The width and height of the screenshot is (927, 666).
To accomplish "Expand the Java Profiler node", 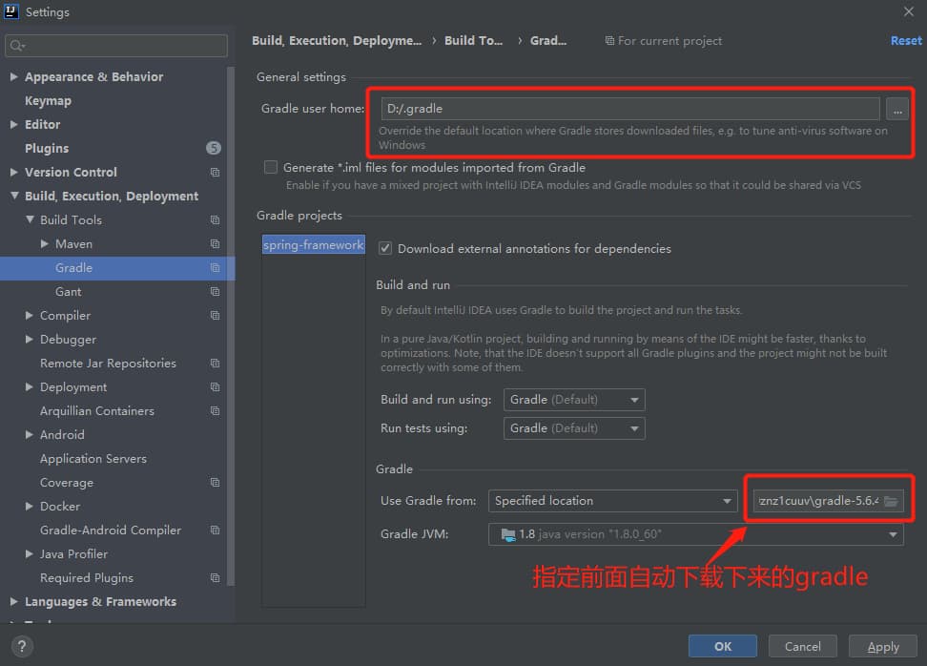I will click(29, 553).
